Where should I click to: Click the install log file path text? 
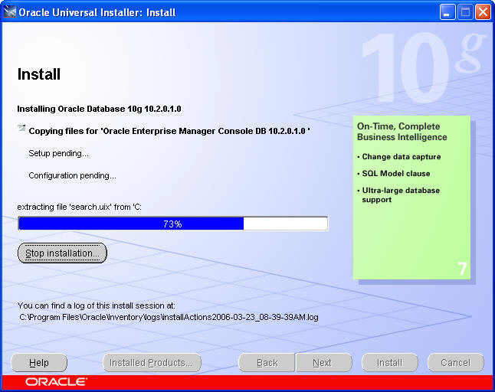click(169, 316)
